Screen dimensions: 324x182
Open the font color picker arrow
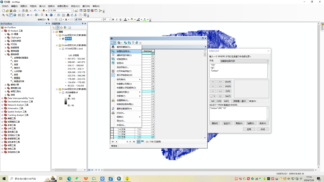coord(128,19)
